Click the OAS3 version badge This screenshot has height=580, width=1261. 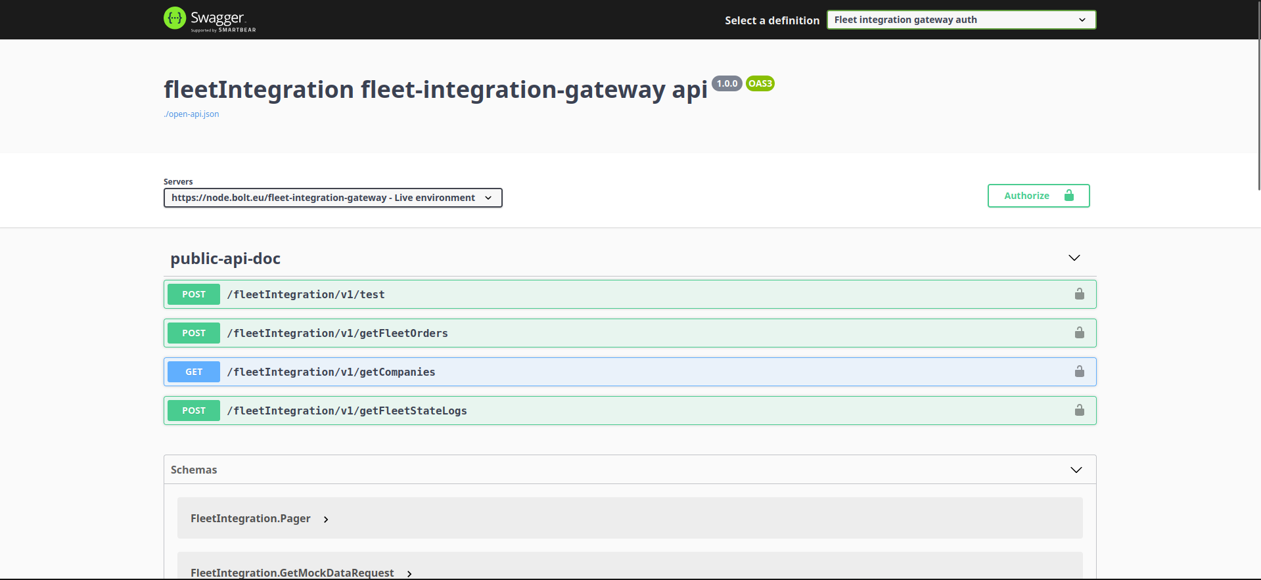pos(760,83)
